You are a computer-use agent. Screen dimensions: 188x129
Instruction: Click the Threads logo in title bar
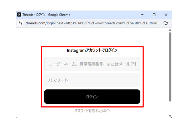[19, 15]
